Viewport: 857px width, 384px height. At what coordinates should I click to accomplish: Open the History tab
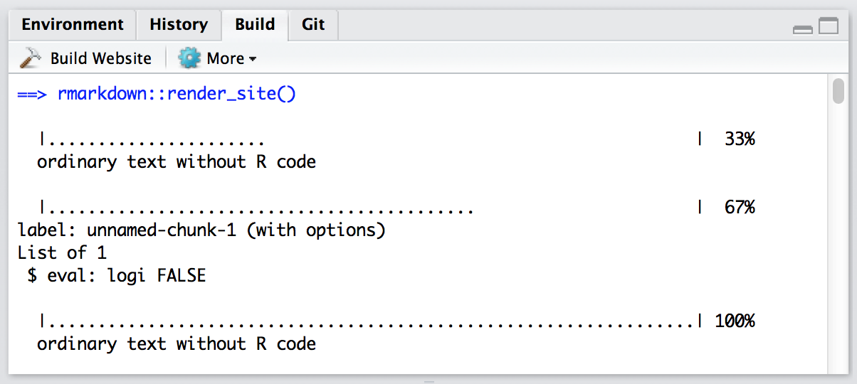click(178, 25)
